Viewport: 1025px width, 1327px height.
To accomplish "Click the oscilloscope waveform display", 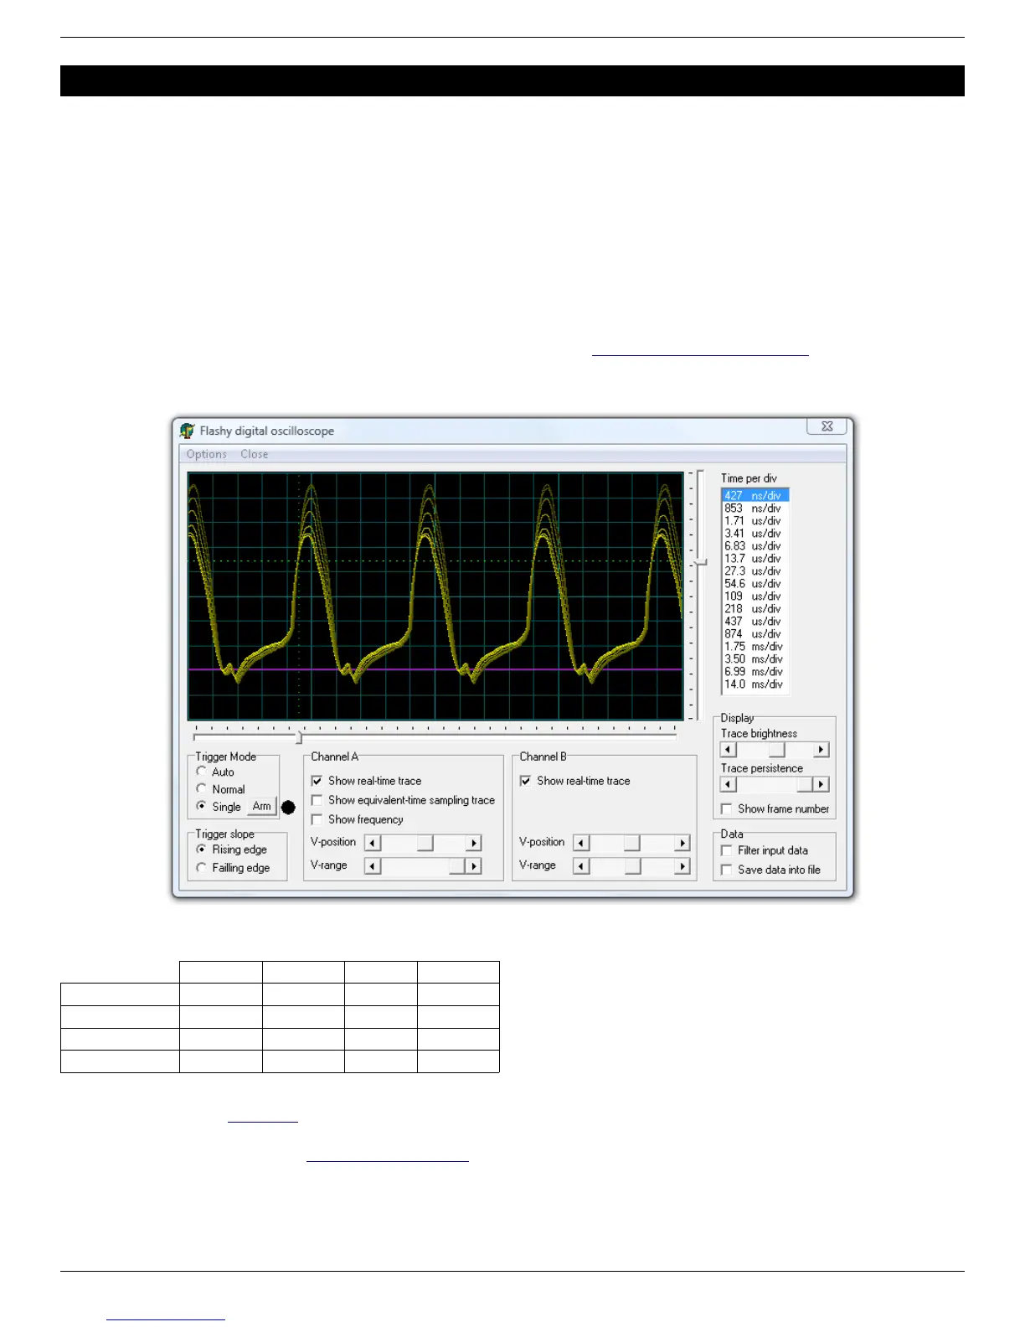I will [435, 596].
